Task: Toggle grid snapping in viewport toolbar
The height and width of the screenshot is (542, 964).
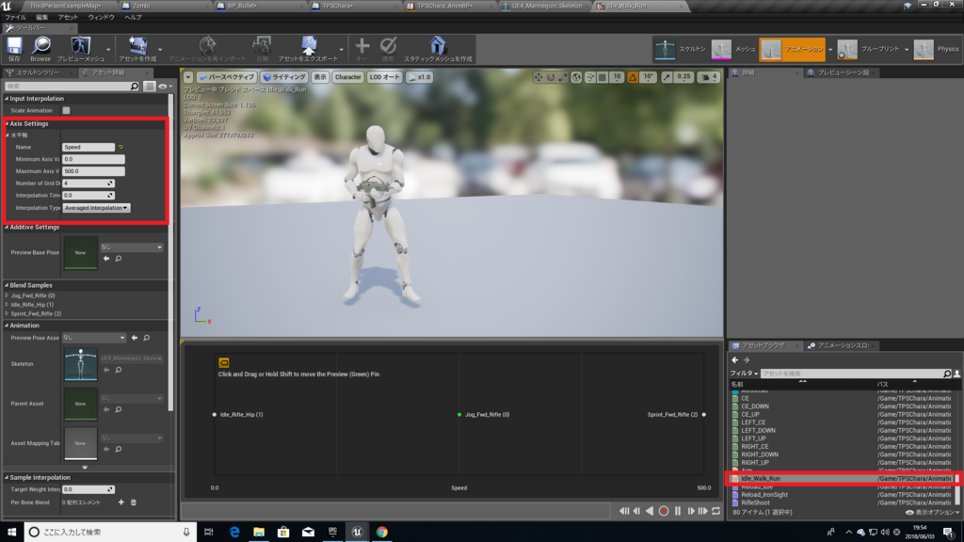Action: click(602, 77)
